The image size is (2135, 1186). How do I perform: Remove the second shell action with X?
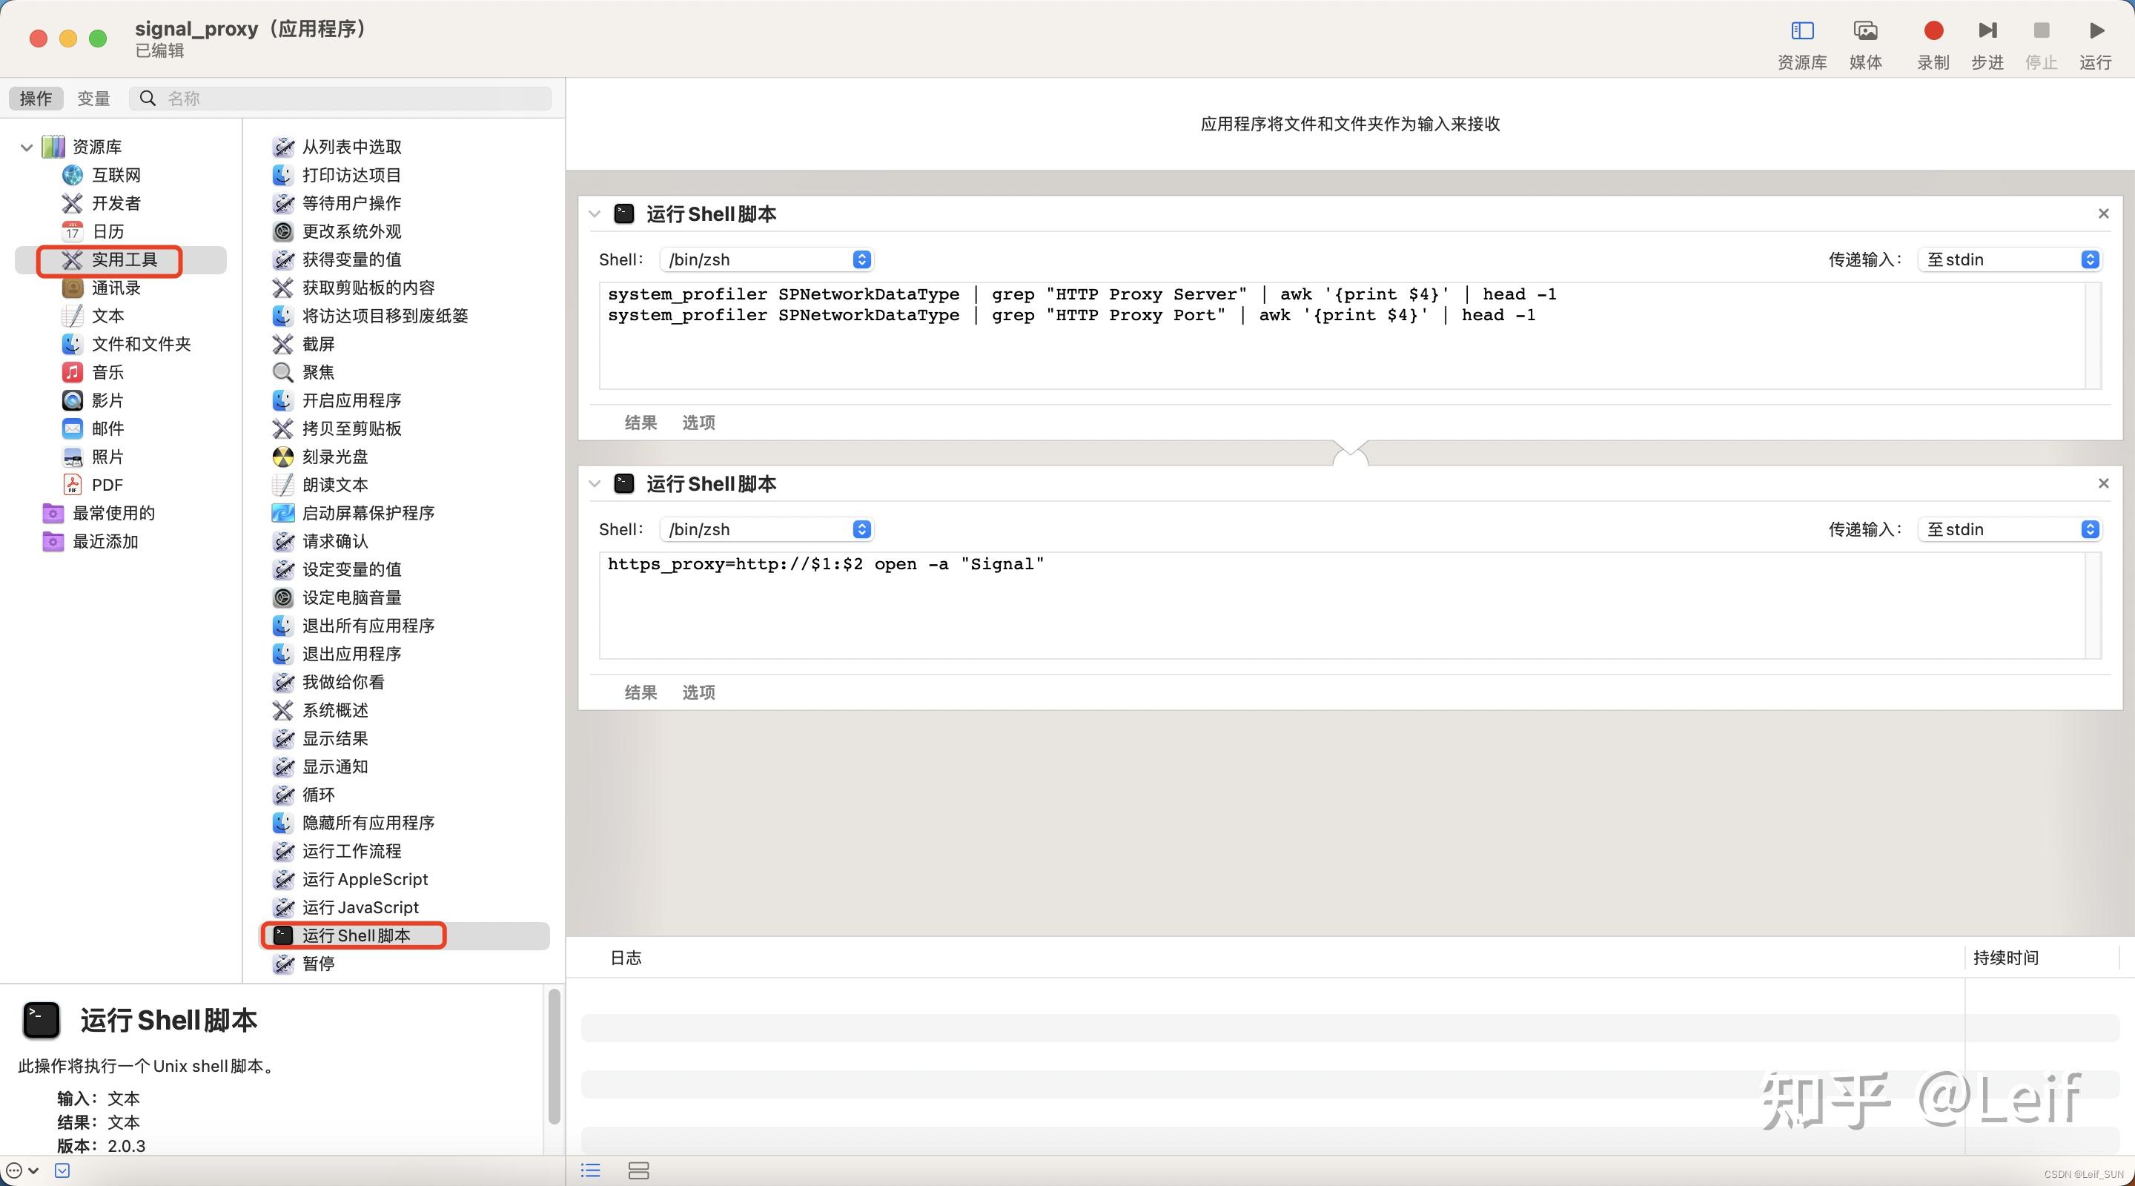tap(2102, 483)
